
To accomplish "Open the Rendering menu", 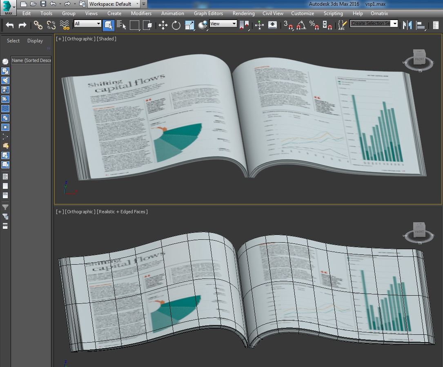I will pos(243,13).
